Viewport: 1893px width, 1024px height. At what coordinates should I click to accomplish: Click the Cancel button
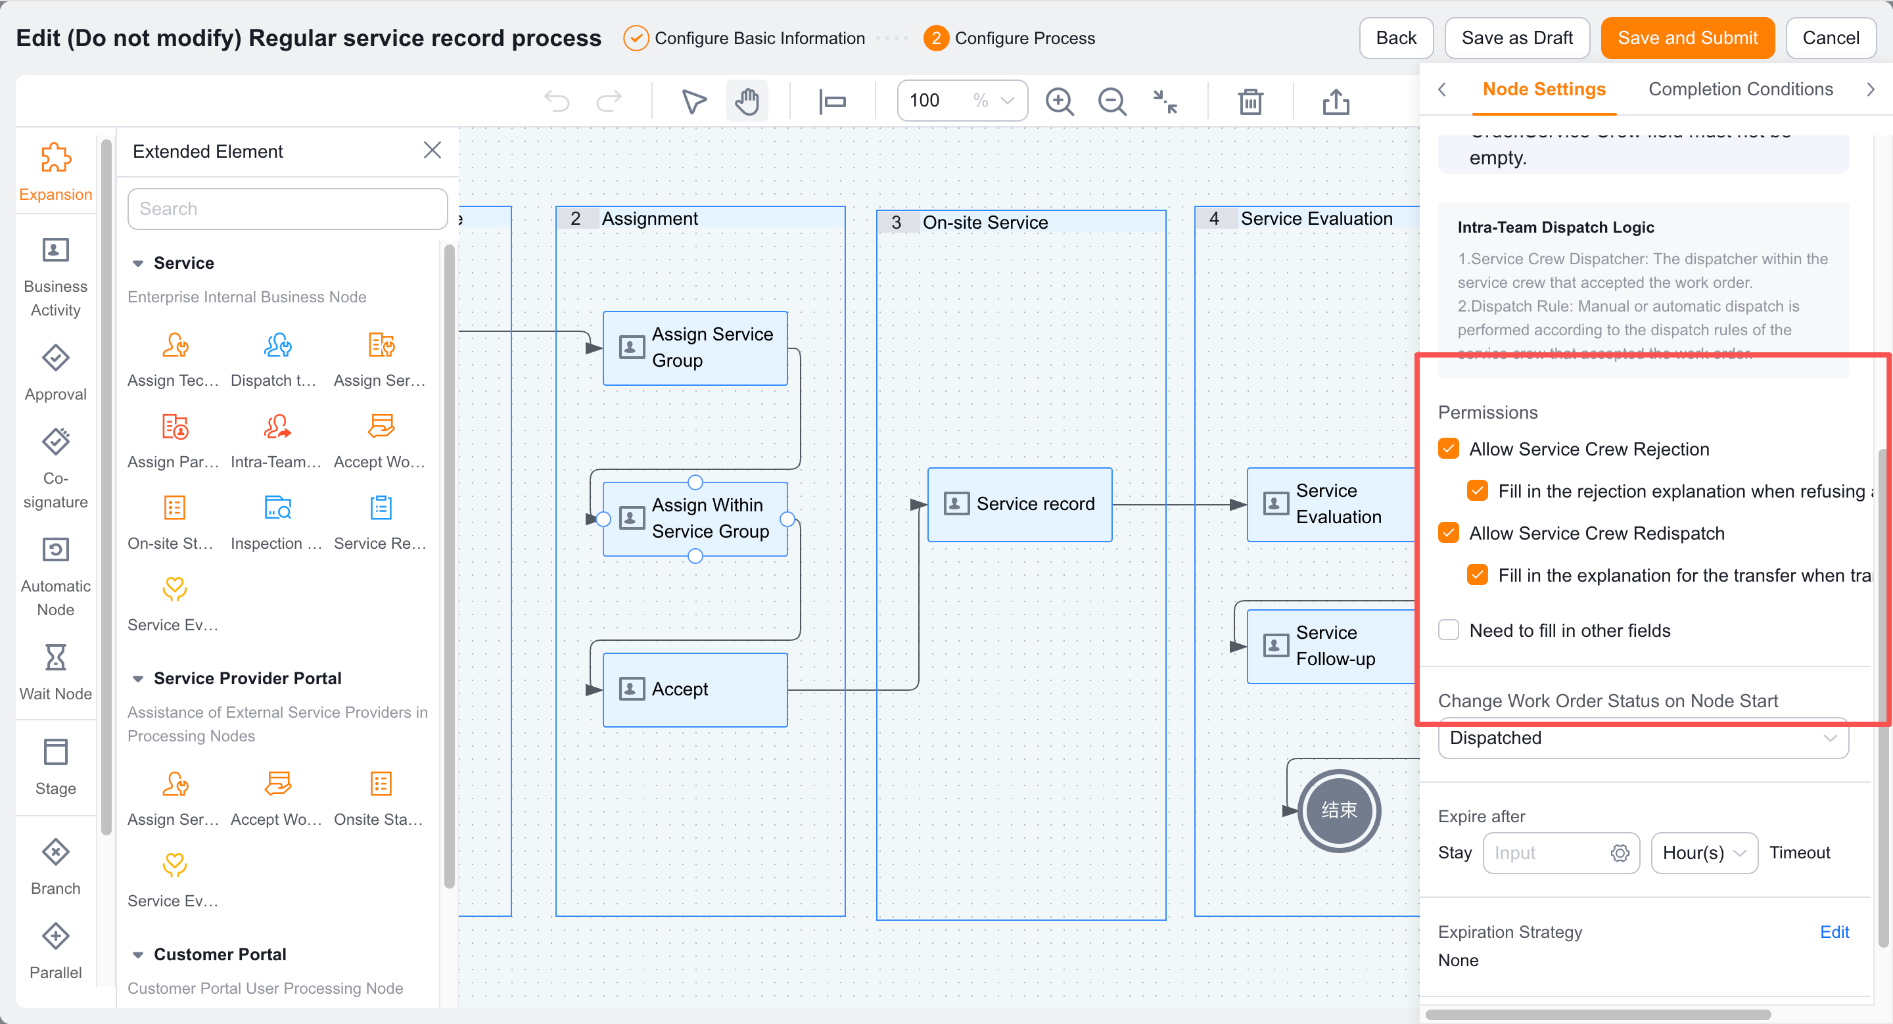tap(1830, 37)
